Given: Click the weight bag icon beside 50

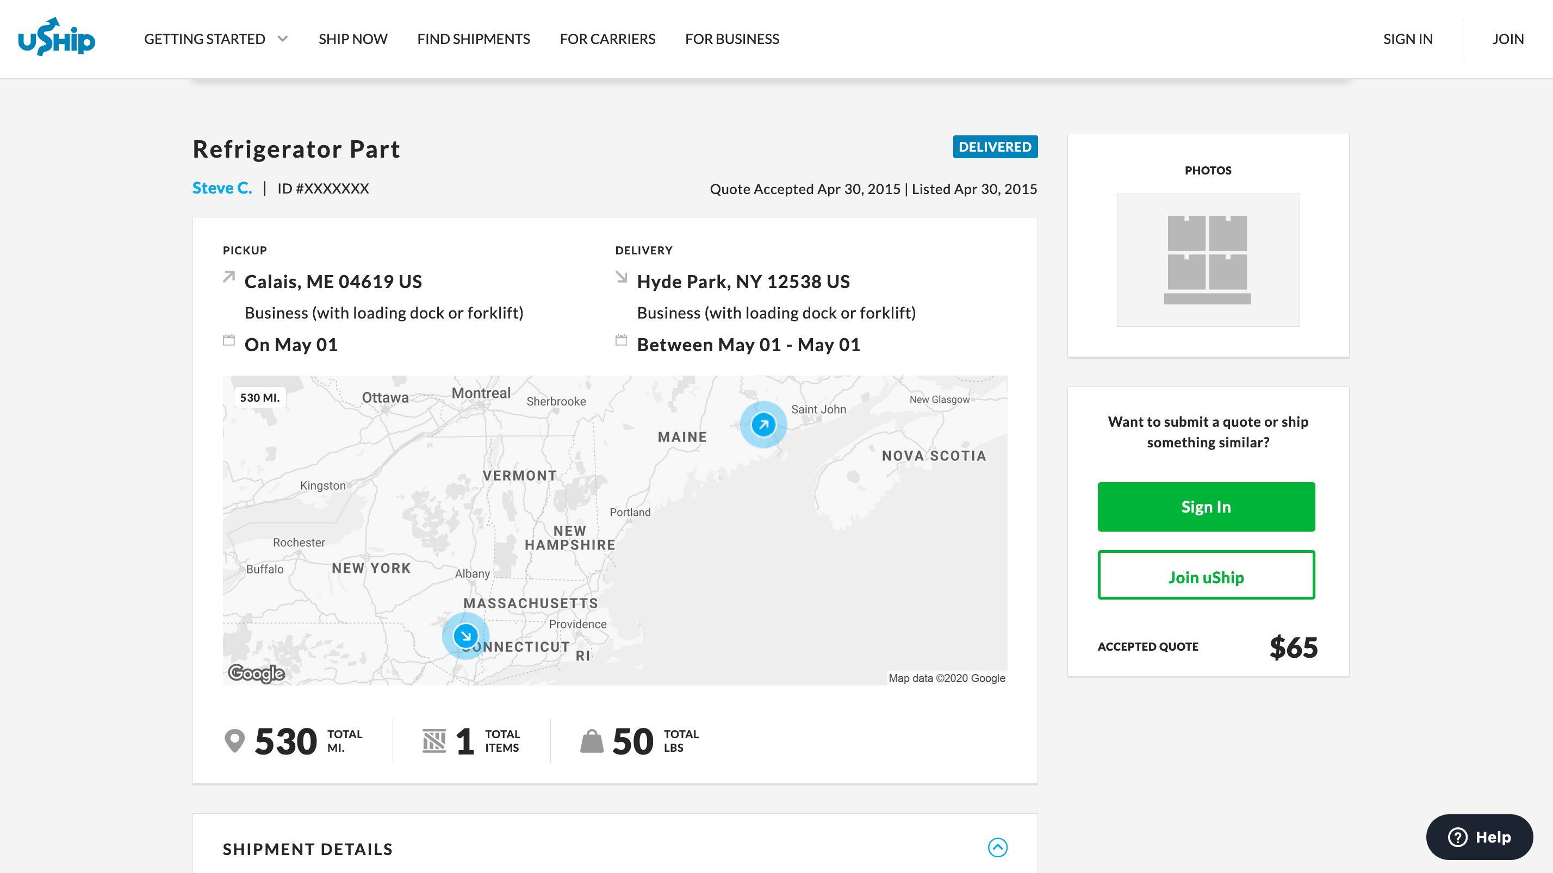Looking at the screenshot, I should point(592,741).
